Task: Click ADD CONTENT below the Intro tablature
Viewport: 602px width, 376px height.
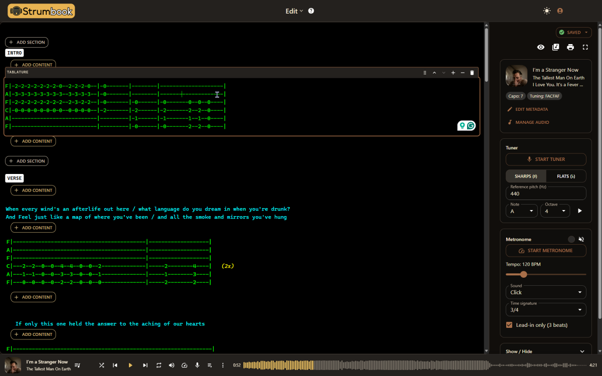Action: pyautogui.click(x=33, y=141)
